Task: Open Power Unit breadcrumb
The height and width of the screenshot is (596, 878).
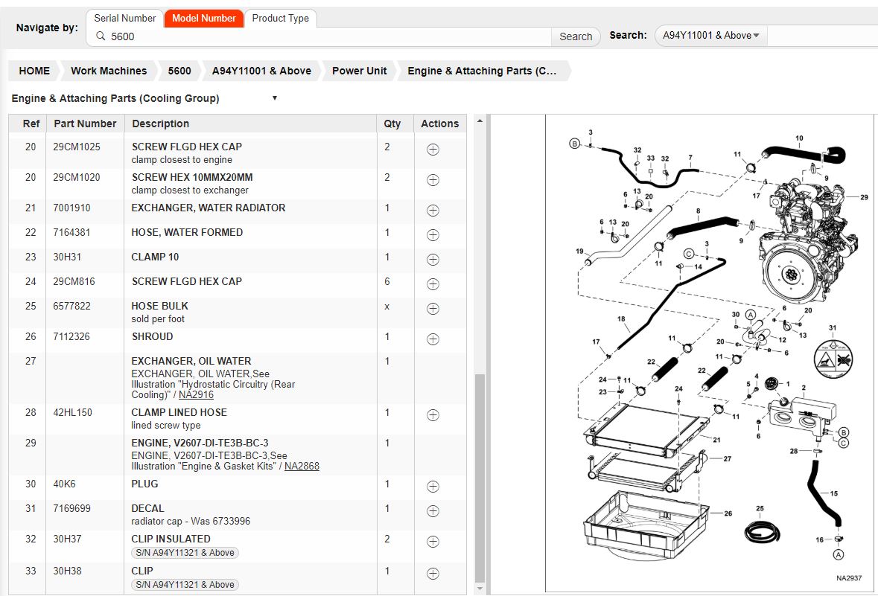Action: coord(359,71)
